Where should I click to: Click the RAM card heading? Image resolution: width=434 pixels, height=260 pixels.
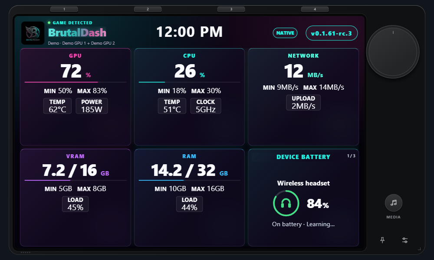click(189, 156)
